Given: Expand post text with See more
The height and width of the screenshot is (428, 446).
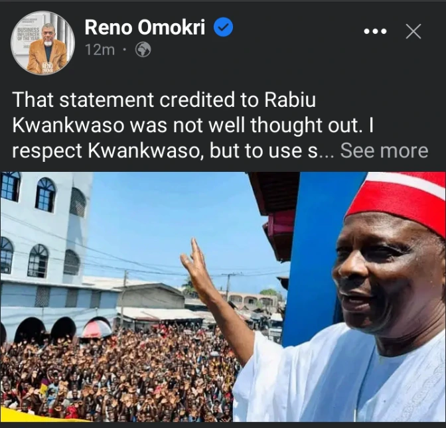Looking at the screenshot, I should click(x=384, y=151).
